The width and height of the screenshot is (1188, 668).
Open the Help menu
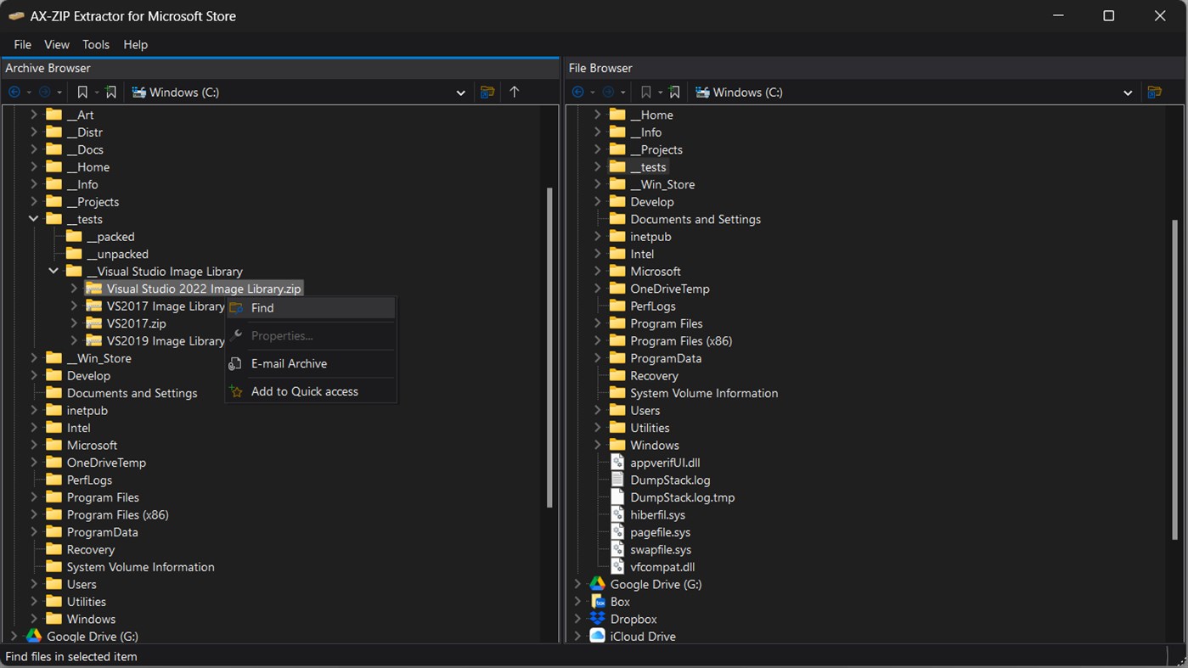(x=135, y=44)
